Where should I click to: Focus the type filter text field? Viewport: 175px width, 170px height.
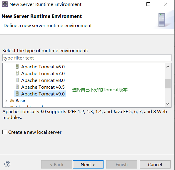pos(87,58)
